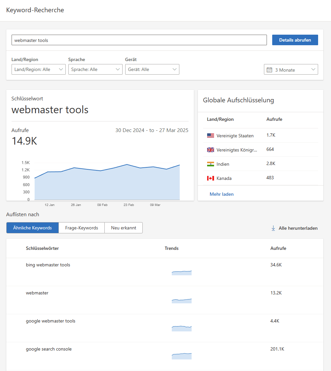Screen dimensions: 331x371
Task: Click the 14.9K total Aufrufe figure
Action: tap(24, 141)
